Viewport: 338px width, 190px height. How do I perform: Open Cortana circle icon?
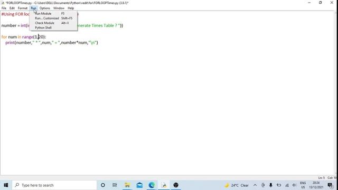pos(103,185)
